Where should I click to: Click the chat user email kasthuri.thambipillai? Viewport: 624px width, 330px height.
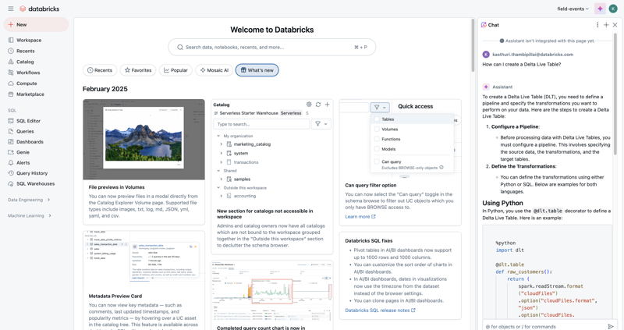[x=533, y=55]
